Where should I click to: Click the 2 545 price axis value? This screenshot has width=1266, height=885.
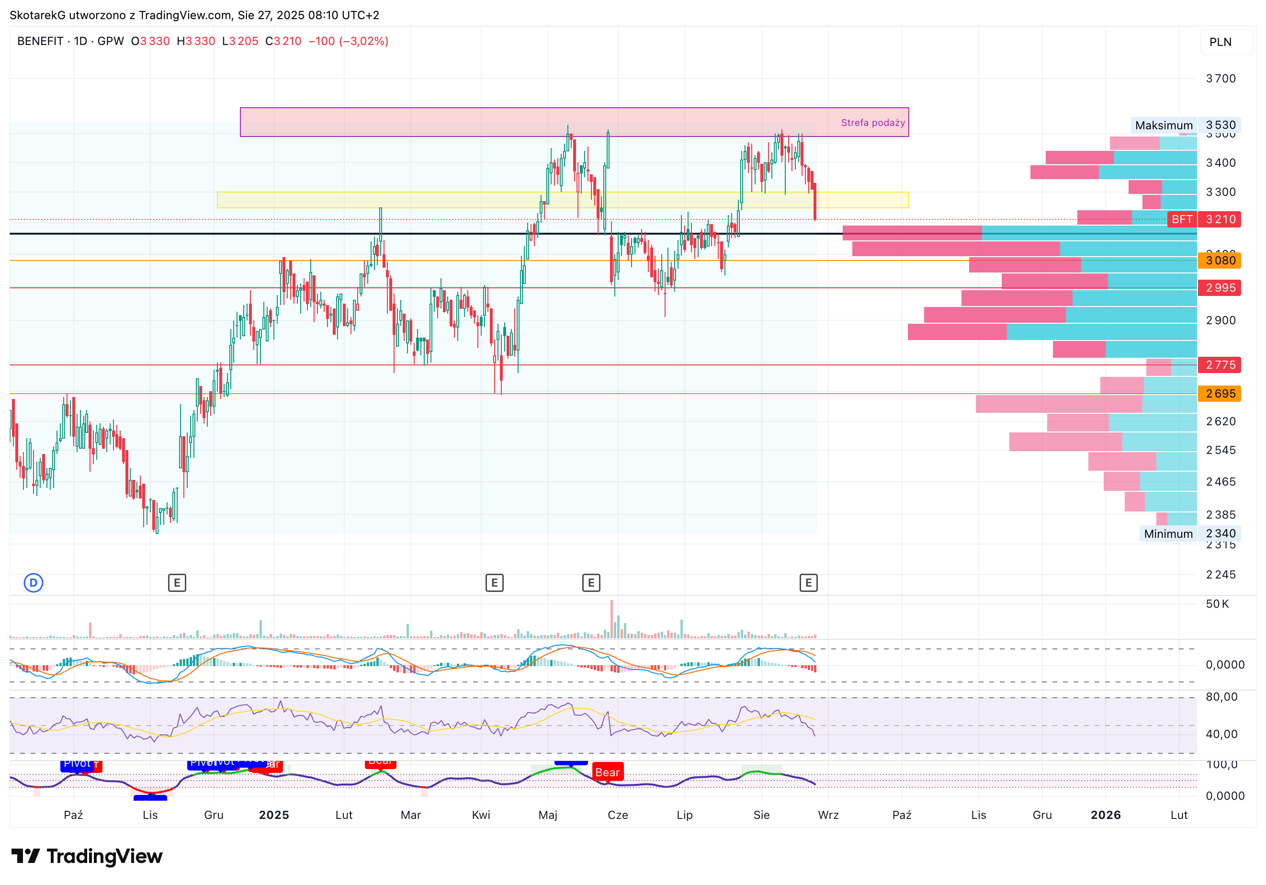click(1221, 450)
